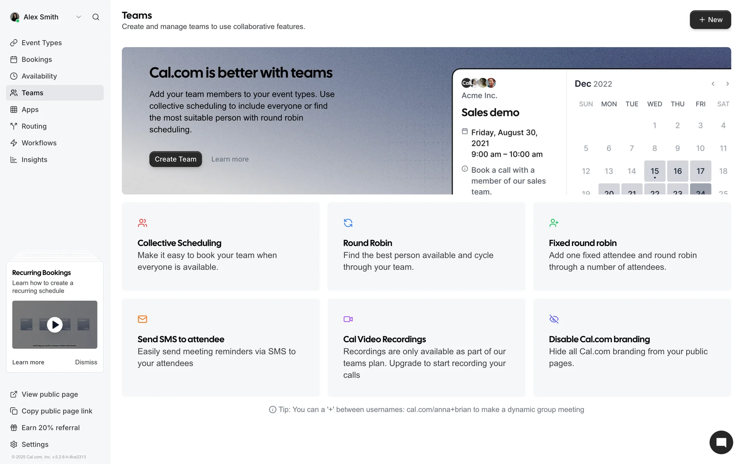Click the View public page external icon
The image size is (743, 464).
(x=14, y=394)
